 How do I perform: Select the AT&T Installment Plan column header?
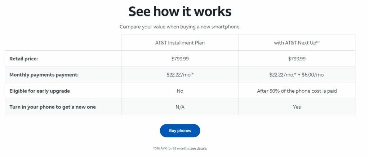click(x=180, y=43)
